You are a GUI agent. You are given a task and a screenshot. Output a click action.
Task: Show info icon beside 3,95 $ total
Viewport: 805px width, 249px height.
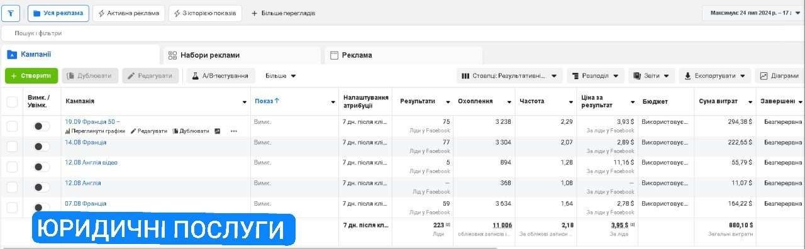point(632,224)
